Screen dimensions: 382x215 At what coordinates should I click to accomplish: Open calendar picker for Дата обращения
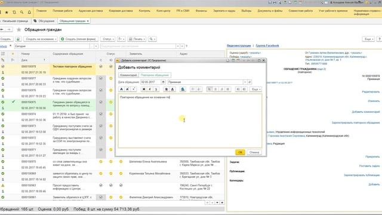(164, 82)
